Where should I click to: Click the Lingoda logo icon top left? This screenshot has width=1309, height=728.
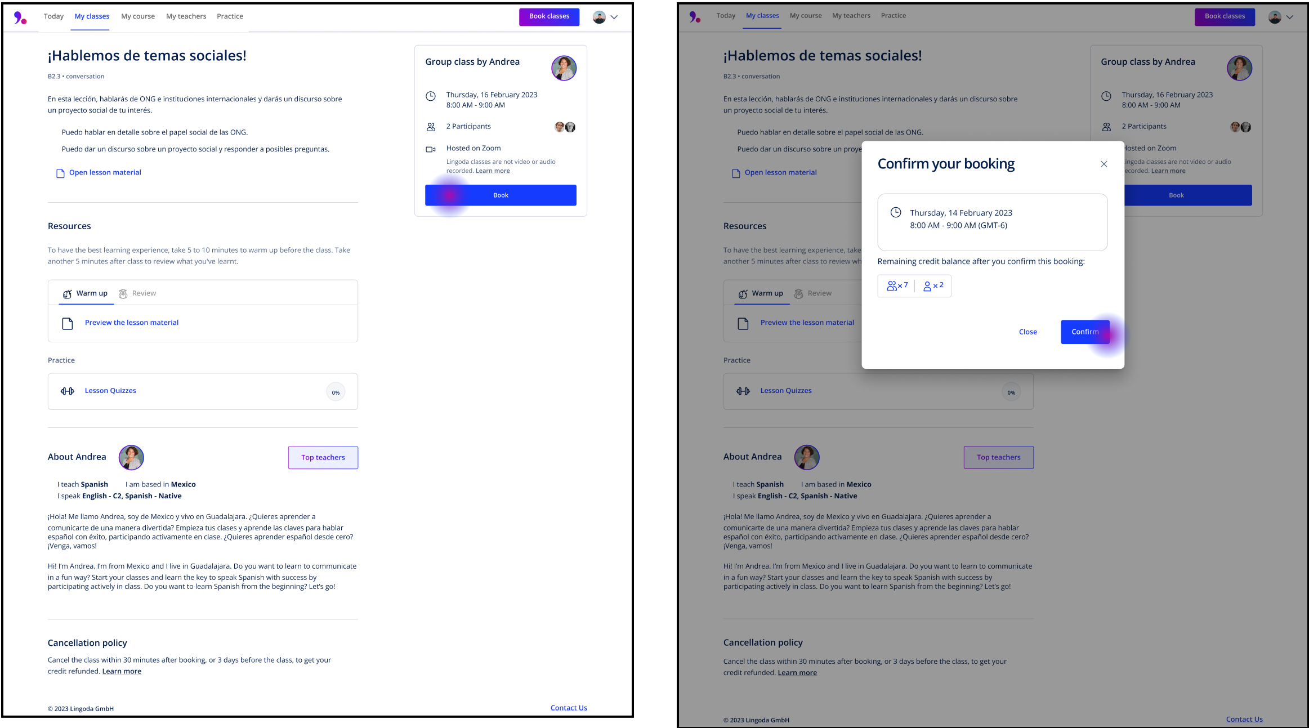tap(21, 16)
